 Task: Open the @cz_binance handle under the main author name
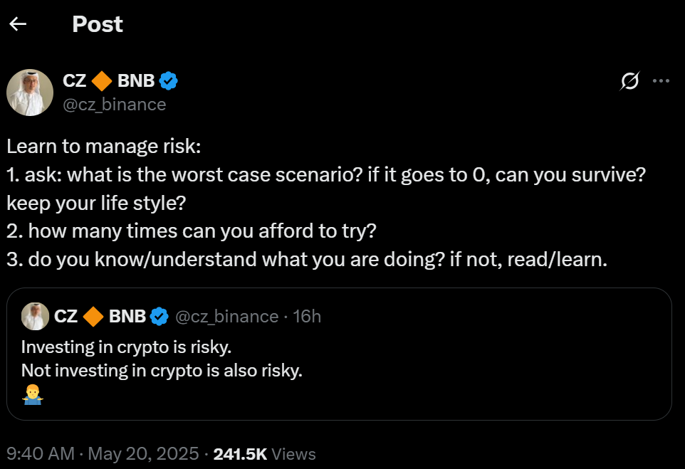click(x=115, y=105)
